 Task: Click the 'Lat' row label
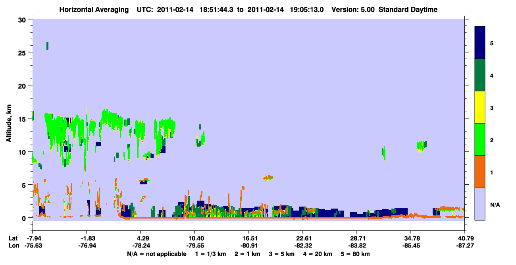[13, 238]
